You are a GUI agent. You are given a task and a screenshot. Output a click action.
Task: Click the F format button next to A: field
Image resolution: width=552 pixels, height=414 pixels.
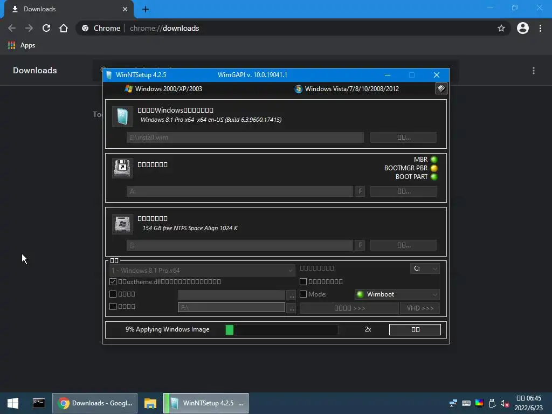tap(360, 191)
